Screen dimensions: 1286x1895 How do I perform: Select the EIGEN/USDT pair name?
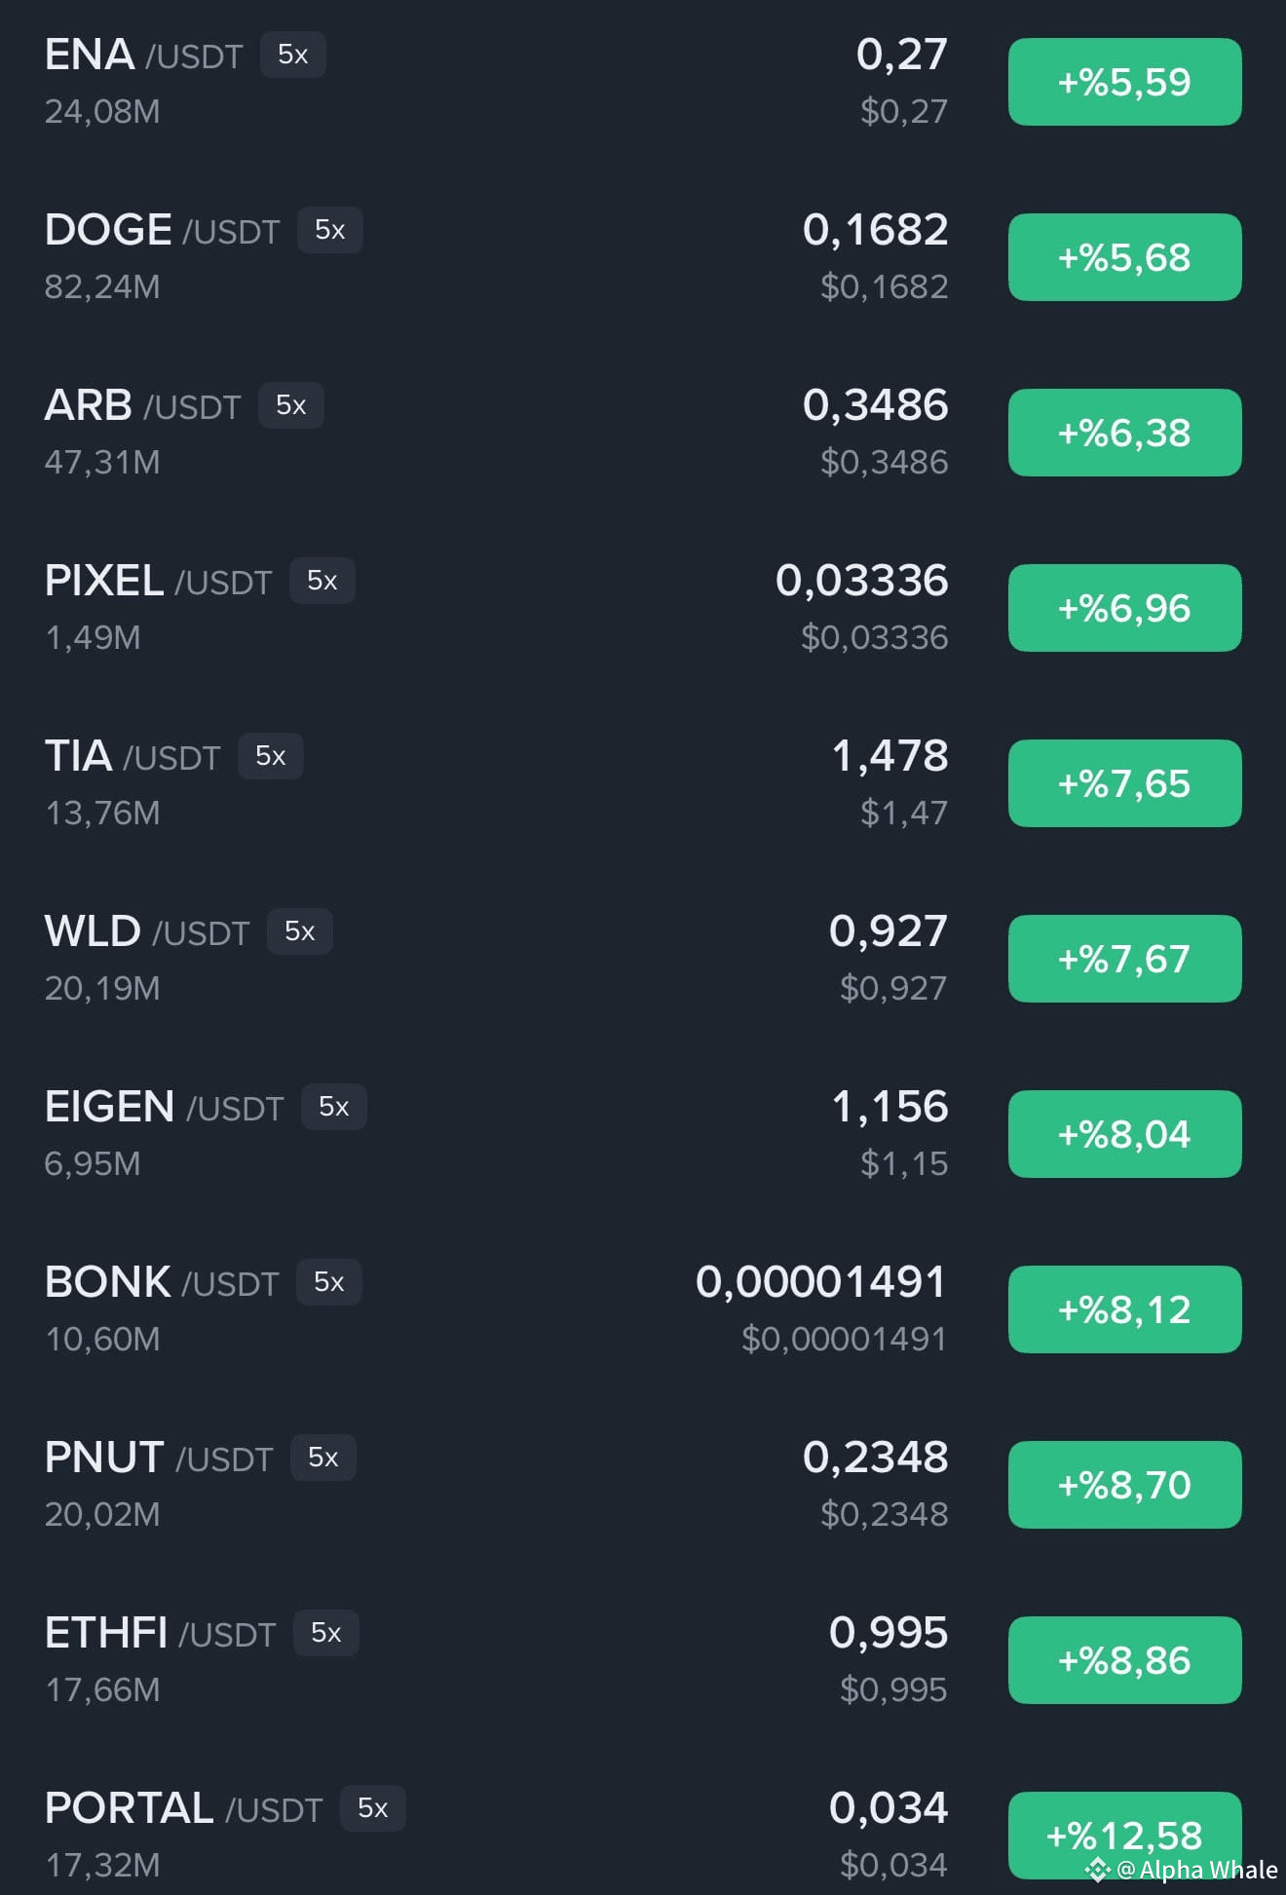pos(164,1107)
